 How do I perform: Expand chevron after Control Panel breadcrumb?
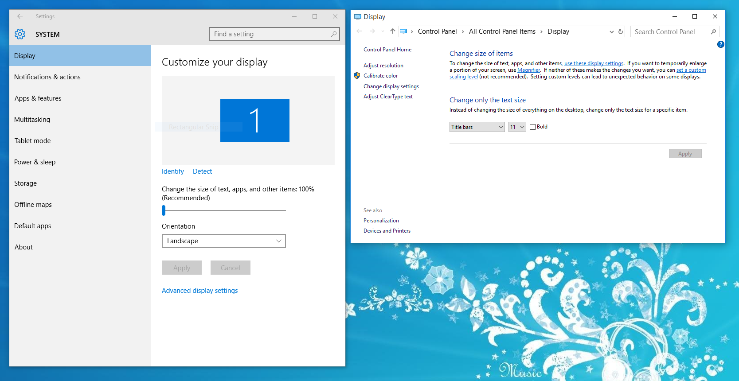pos(463,31)
